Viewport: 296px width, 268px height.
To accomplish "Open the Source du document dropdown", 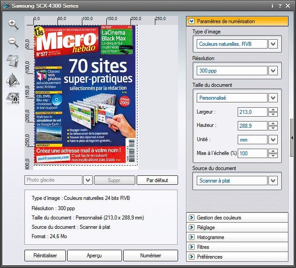I will pos(273,181).
